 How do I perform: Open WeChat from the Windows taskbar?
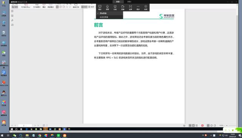click(15, 135)
